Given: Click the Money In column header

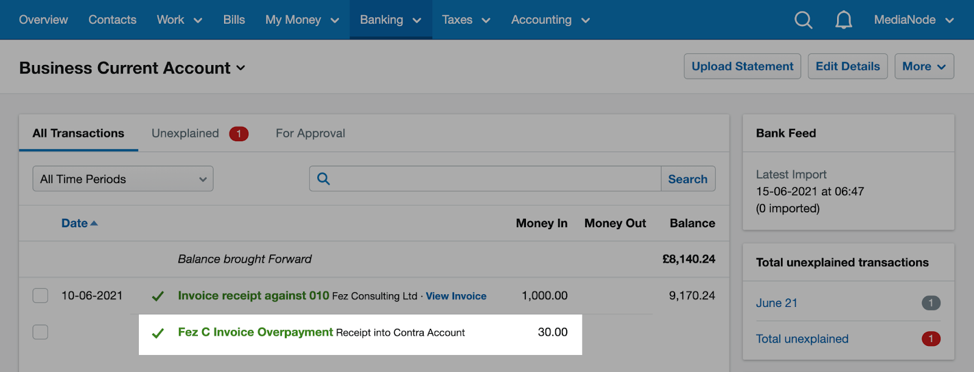Looking at the screenshot, I should 542,223.
